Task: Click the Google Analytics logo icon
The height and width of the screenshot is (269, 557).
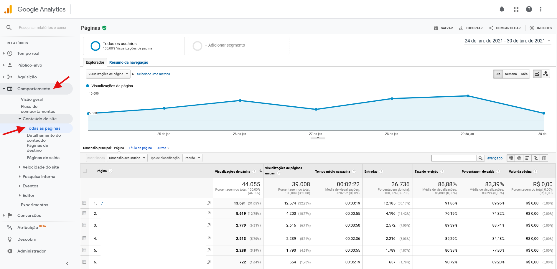Action: [8, 9]
